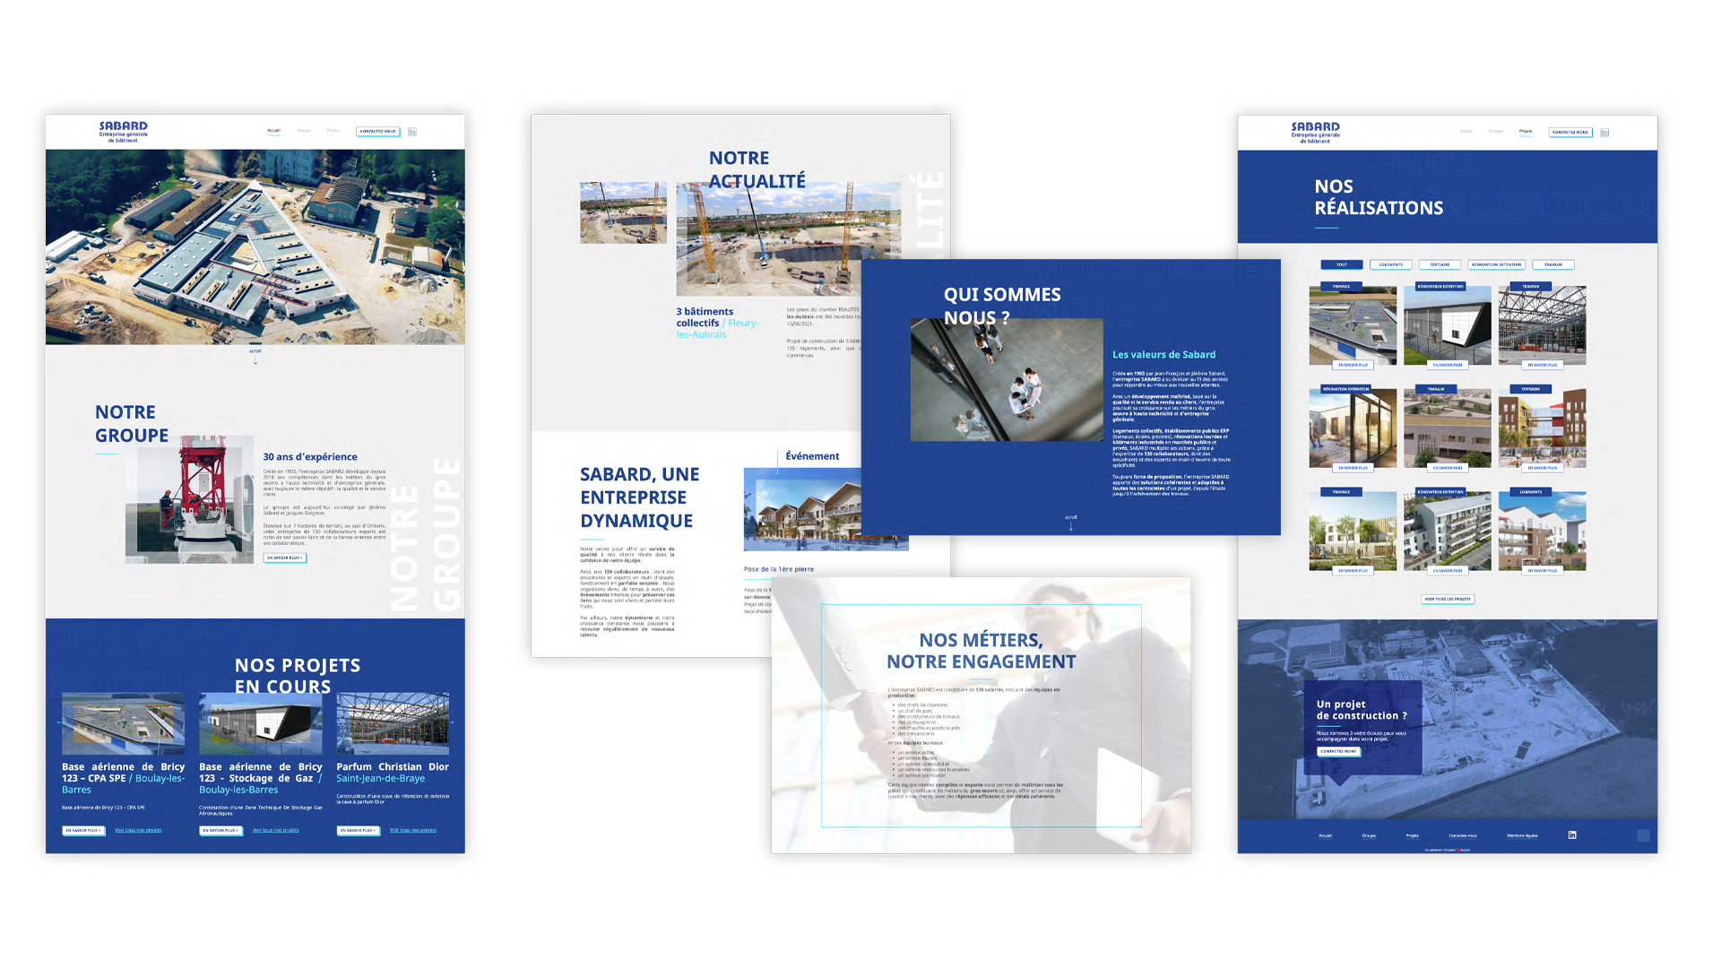1721x968 pixels.
Task: Click Voir tous les projets button
Action: (x=1448, y=599)
